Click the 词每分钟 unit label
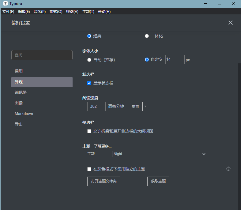 pyautogui.click(x=116, y=106)
